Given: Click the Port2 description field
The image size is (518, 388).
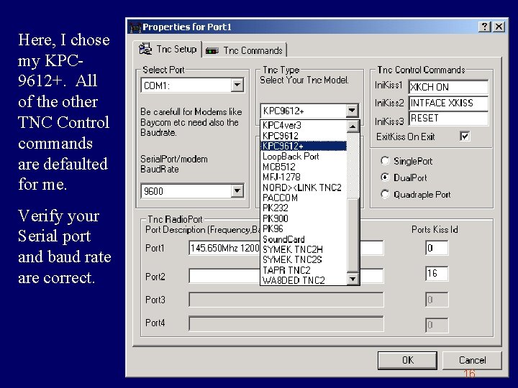Looking at the screenshot, I should click(286, 276).
